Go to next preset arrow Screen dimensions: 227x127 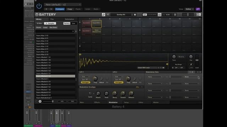[x=51, y=9]
